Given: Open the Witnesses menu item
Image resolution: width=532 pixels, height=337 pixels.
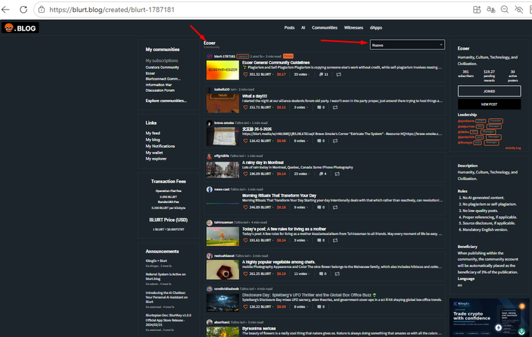Looking at the screenshot, I should (x=354, y=28).
